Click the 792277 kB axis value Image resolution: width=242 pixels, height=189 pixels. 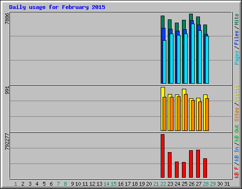coord(7,141)
